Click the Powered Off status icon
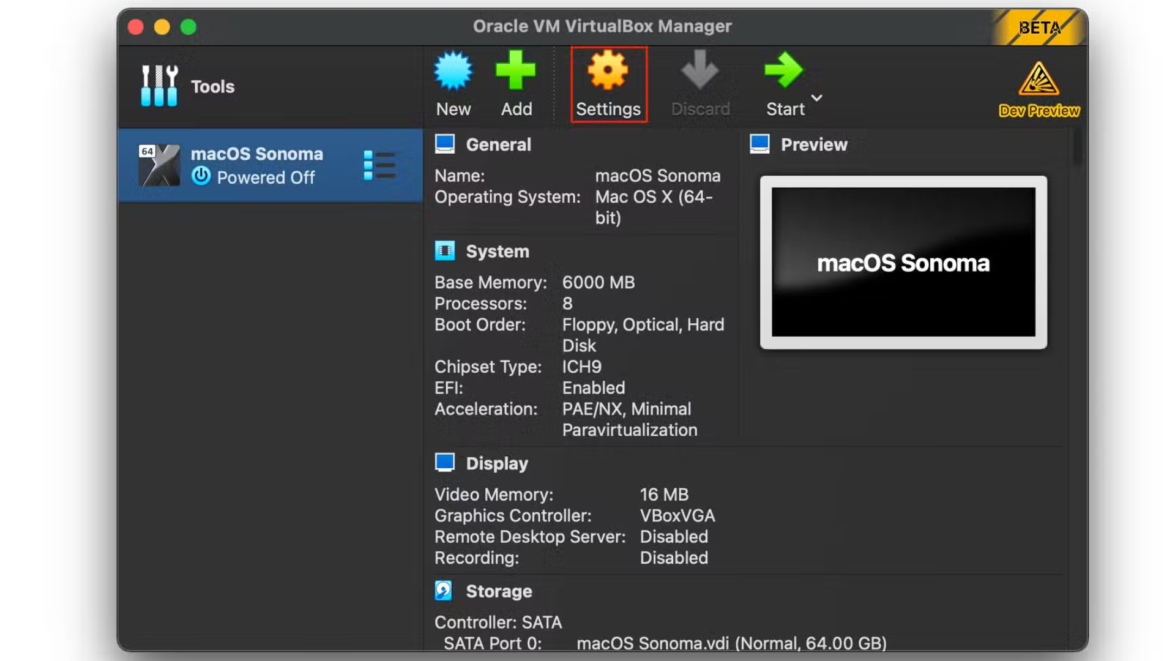Viewport: 1175px width, 661px height. tap(201, 176)
